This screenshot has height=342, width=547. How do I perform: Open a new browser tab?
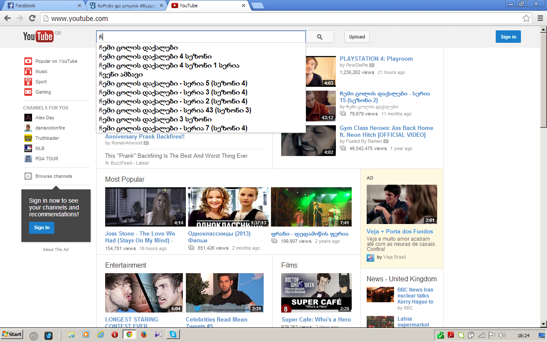[257, 6]
